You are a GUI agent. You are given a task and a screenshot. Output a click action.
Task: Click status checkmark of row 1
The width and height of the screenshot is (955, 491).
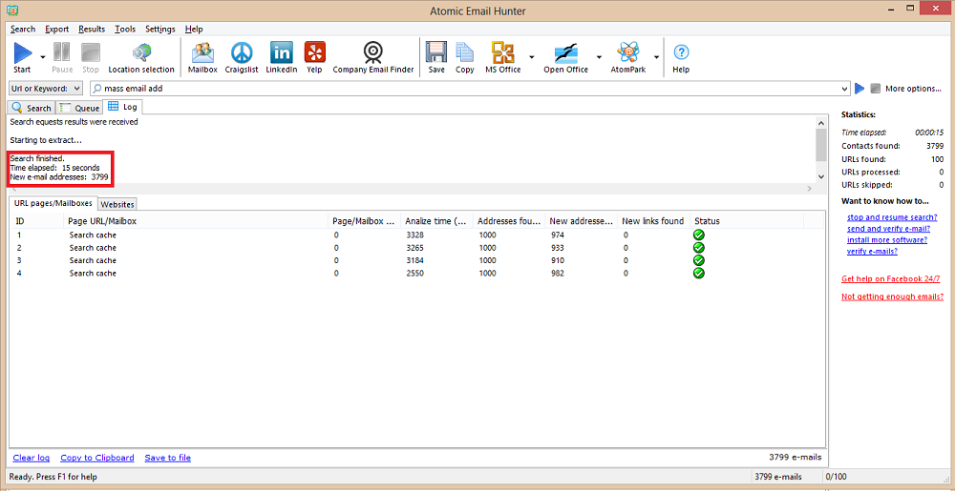699,235
